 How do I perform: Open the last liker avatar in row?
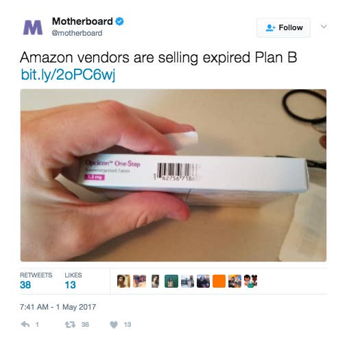click(250, 281)
